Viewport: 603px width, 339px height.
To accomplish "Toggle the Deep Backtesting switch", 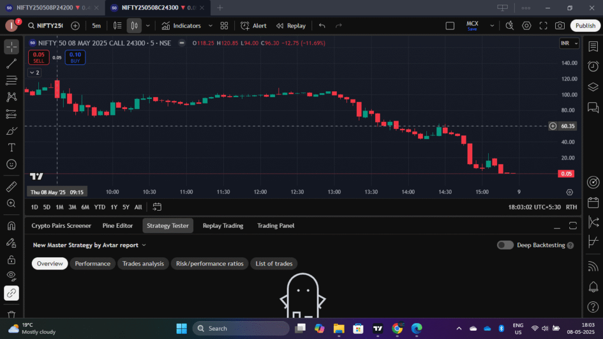I will click(505, 245).
